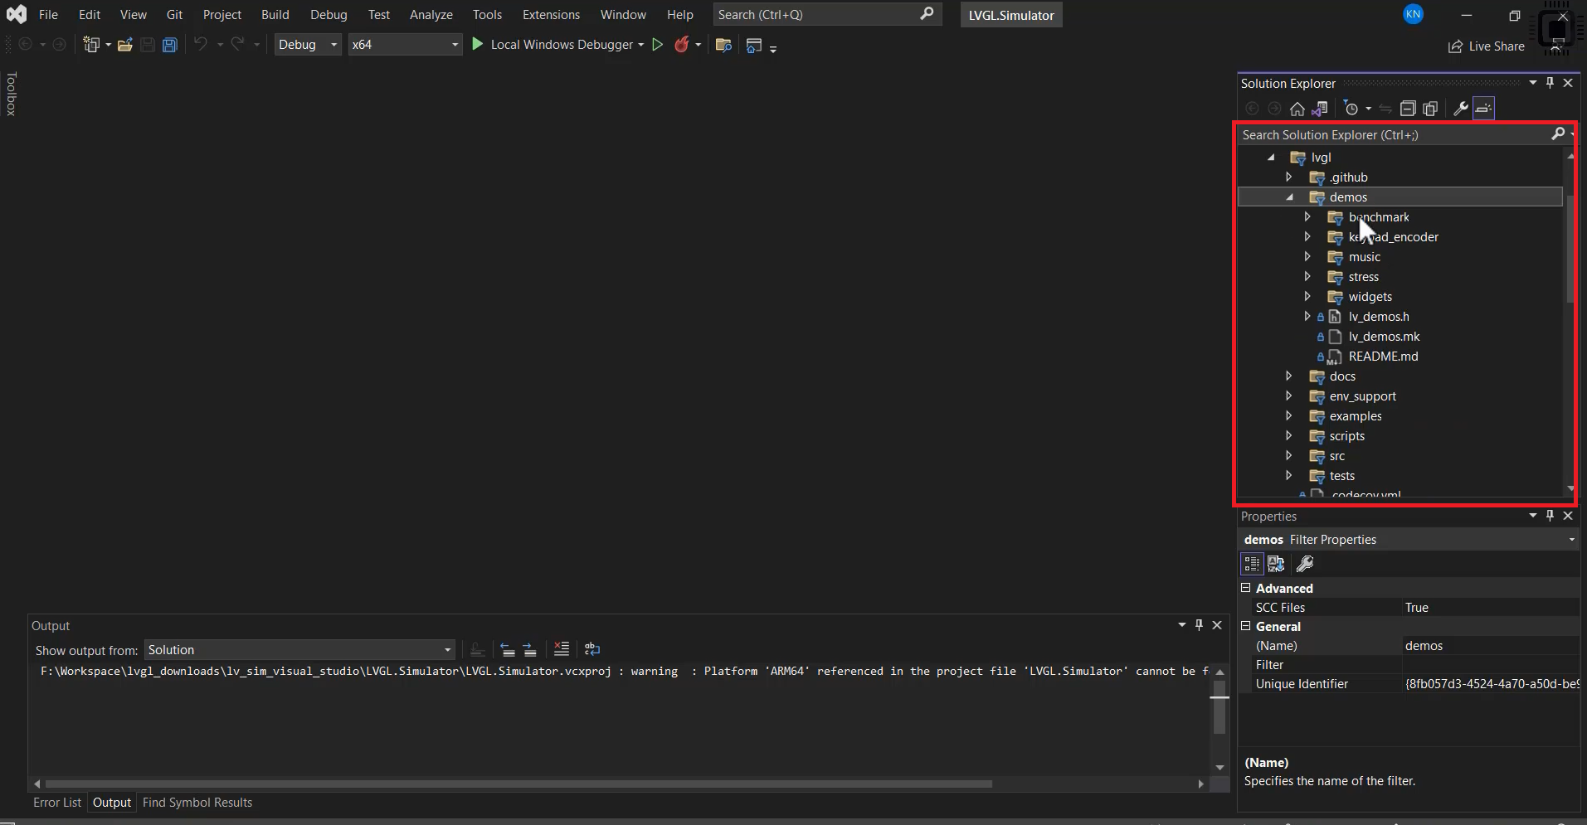Click the Undo arrow icon
The image size is (1587, 825).
point(200,44)
